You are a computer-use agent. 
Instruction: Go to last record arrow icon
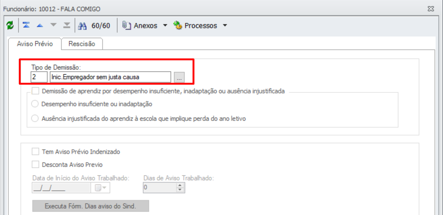click(67, 25)
